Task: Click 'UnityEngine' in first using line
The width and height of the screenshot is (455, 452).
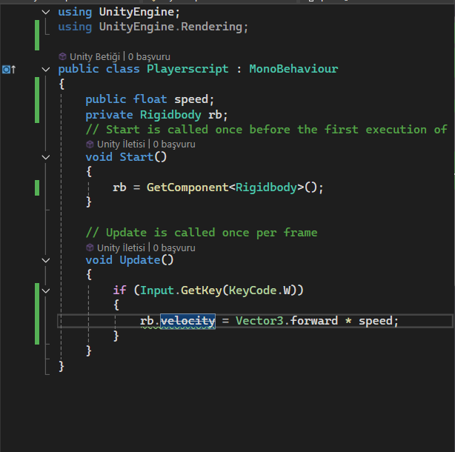Action: coord(136,12)
